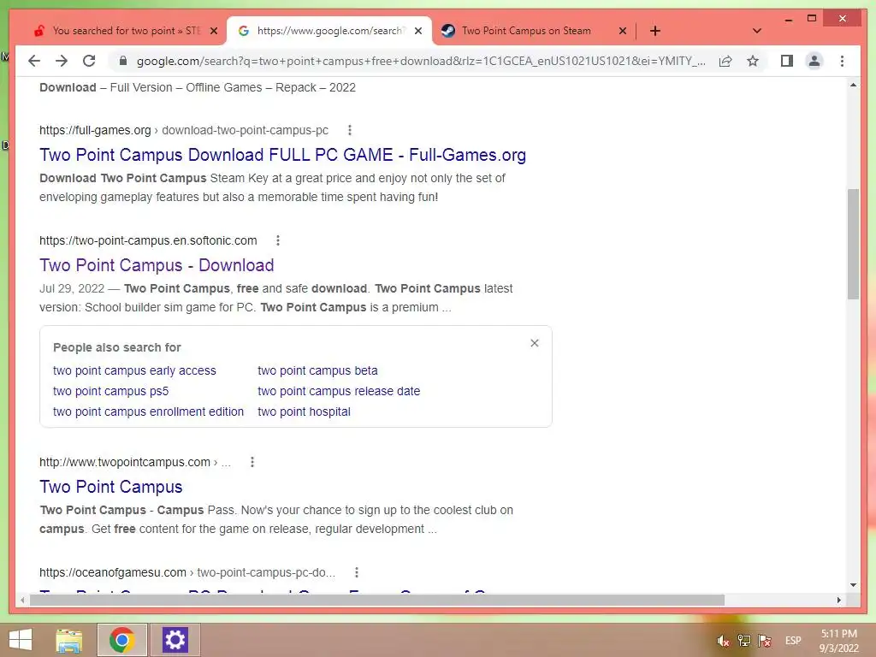Open options for oceanofgamesu.com result

click(x=357, y=572)
